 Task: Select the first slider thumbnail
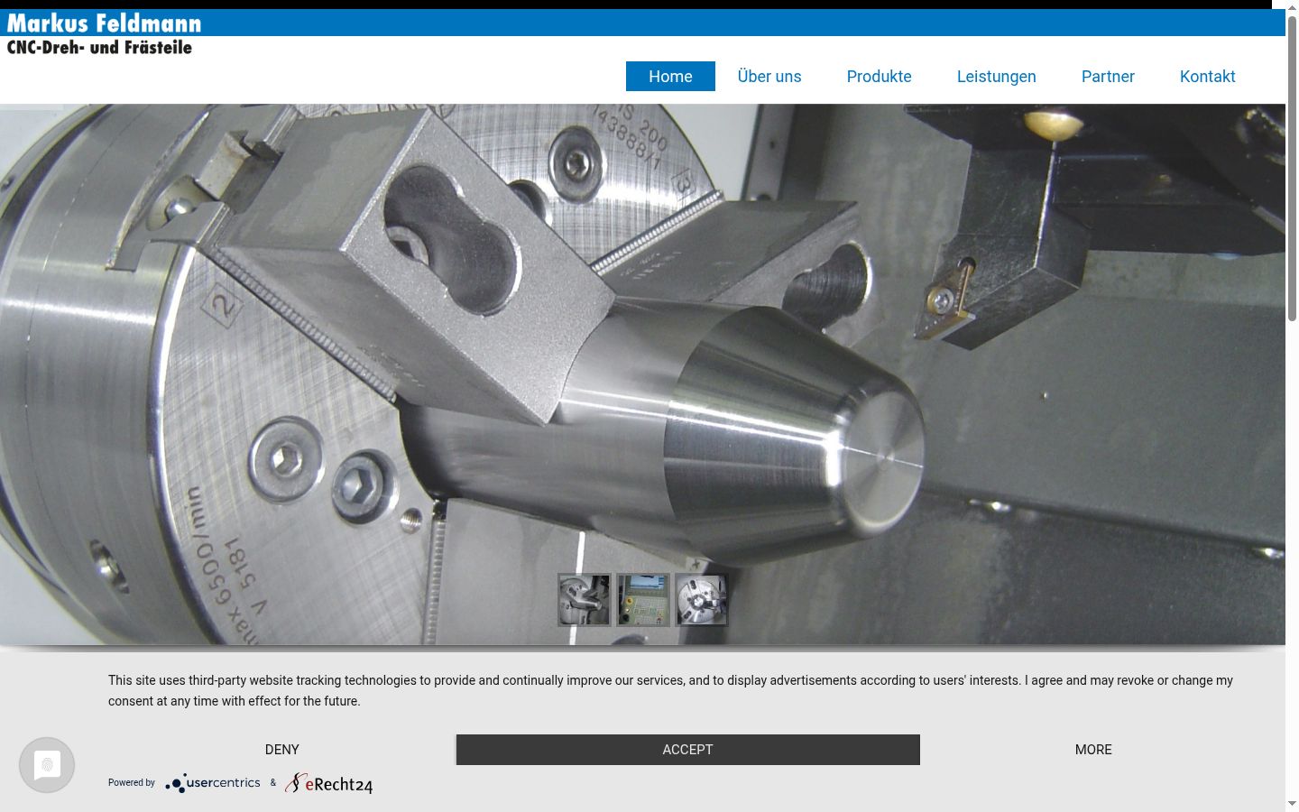point(585,600)
